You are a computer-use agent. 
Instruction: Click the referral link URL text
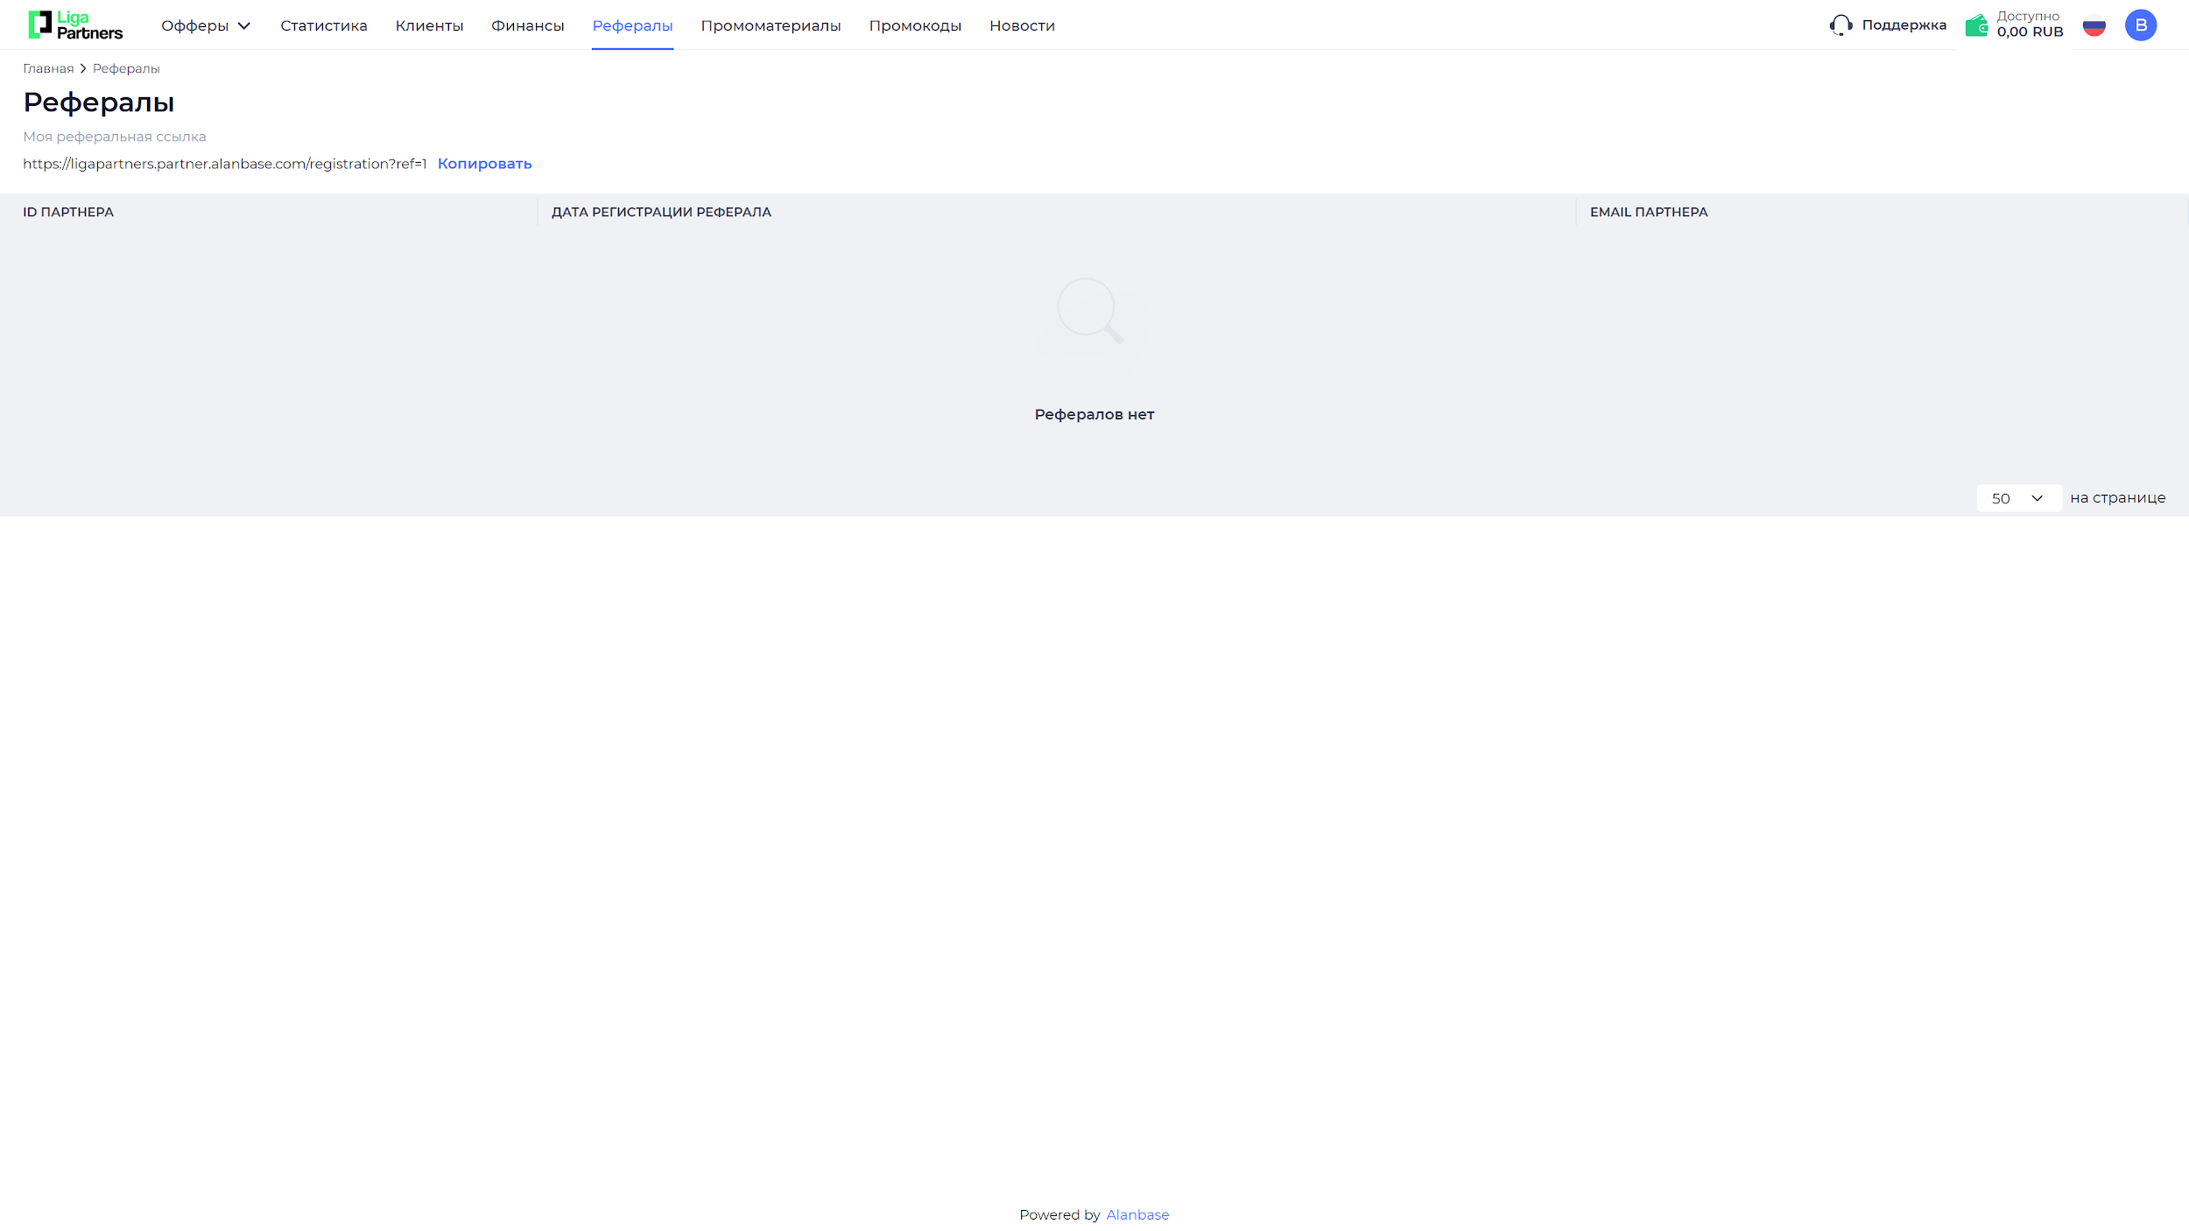click(x=224, y=164)
